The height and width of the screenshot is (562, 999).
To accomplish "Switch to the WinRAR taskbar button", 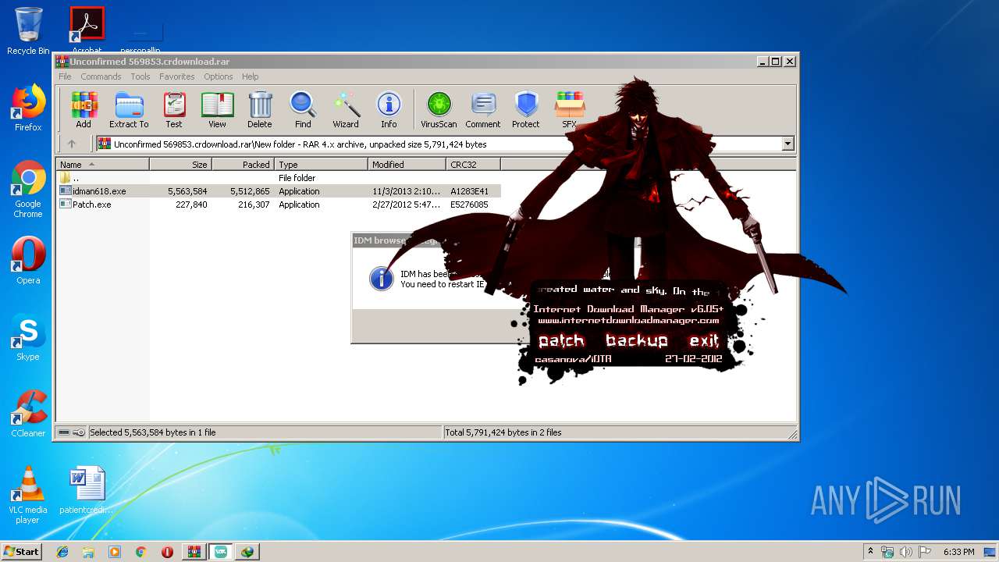I will [194, 552].
